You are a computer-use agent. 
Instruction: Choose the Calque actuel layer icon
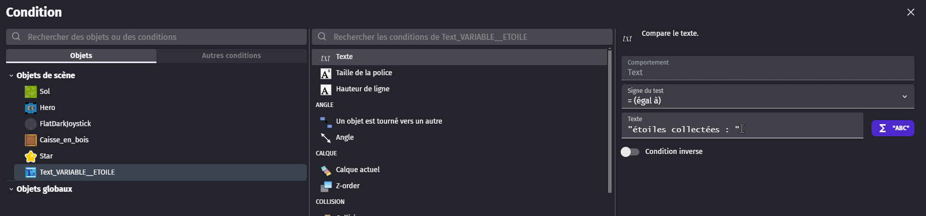tap(325, 170)
